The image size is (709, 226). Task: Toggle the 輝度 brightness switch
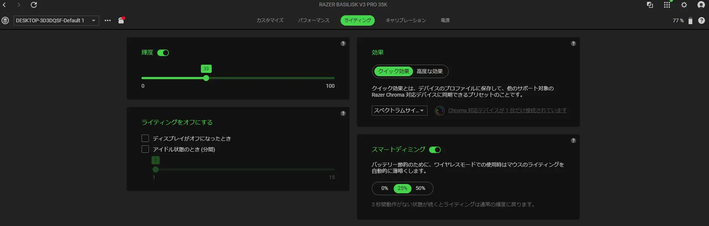pyautogui.click(x=163, y=53)
